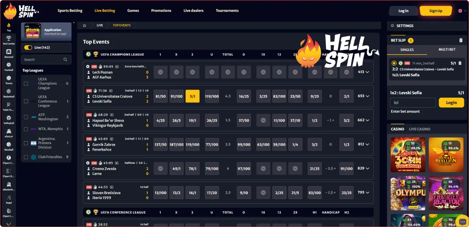The image size is (469, 227).
Task: Open the Sports Betting menu
Action: (x=70, y=11)
